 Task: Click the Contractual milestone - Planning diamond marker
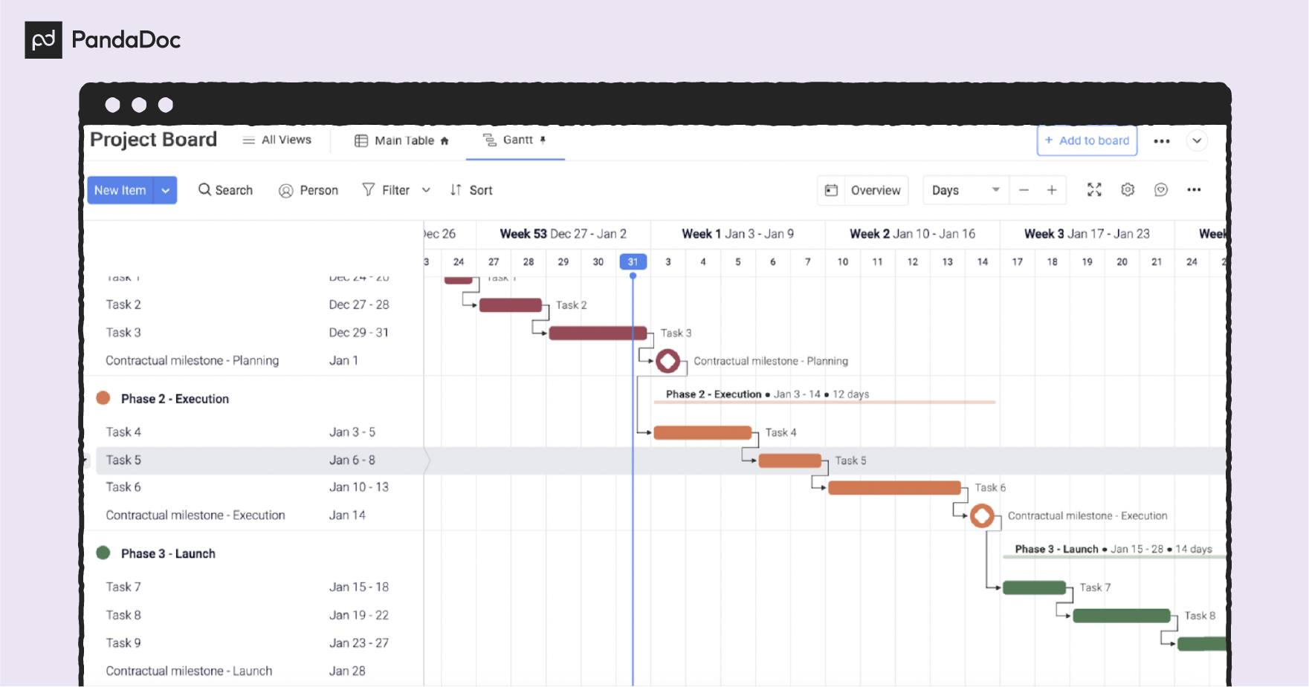click(x=668, y=361)
